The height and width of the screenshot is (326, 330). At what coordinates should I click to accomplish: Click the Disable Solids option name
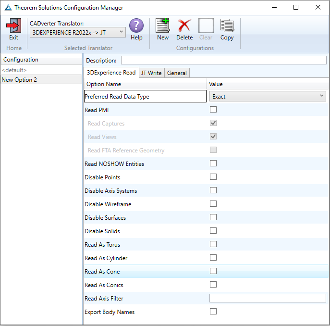(102, 231)
